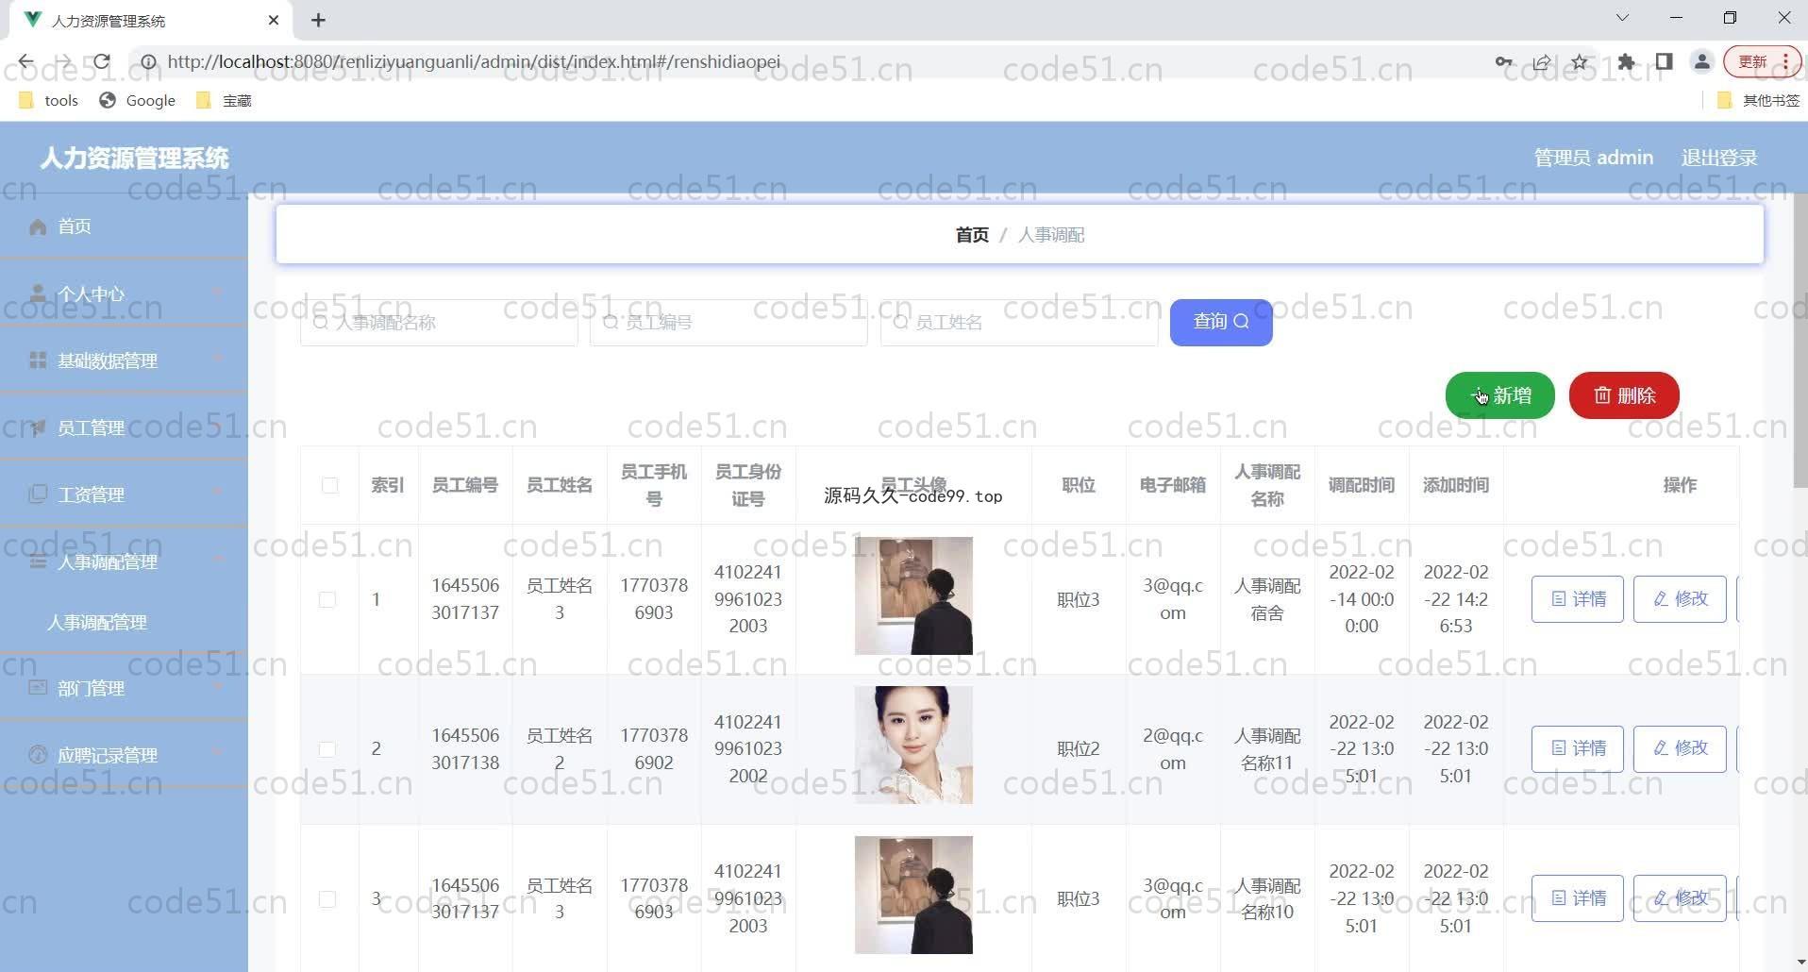1808x972 pixels.
Task: Bookmark this page with star icon
Action: click(1579, 62)
